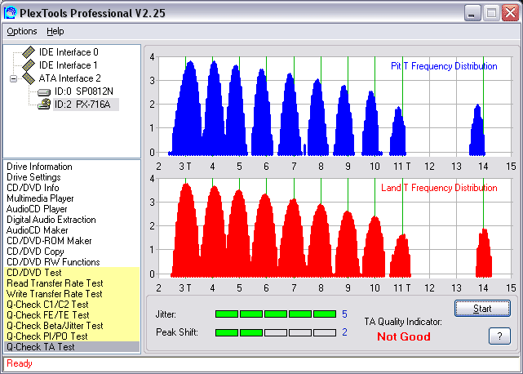Select IDE Interface 0 in the tree
Viewport: 523px width, 374px height.
click(69, 52)
